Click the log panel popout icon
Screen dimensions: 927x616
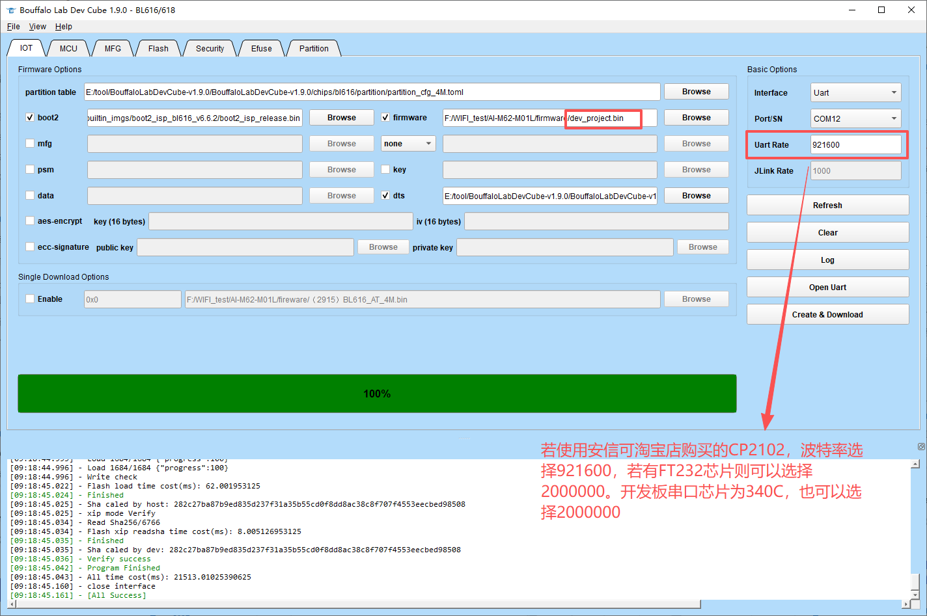coord(921,446)
